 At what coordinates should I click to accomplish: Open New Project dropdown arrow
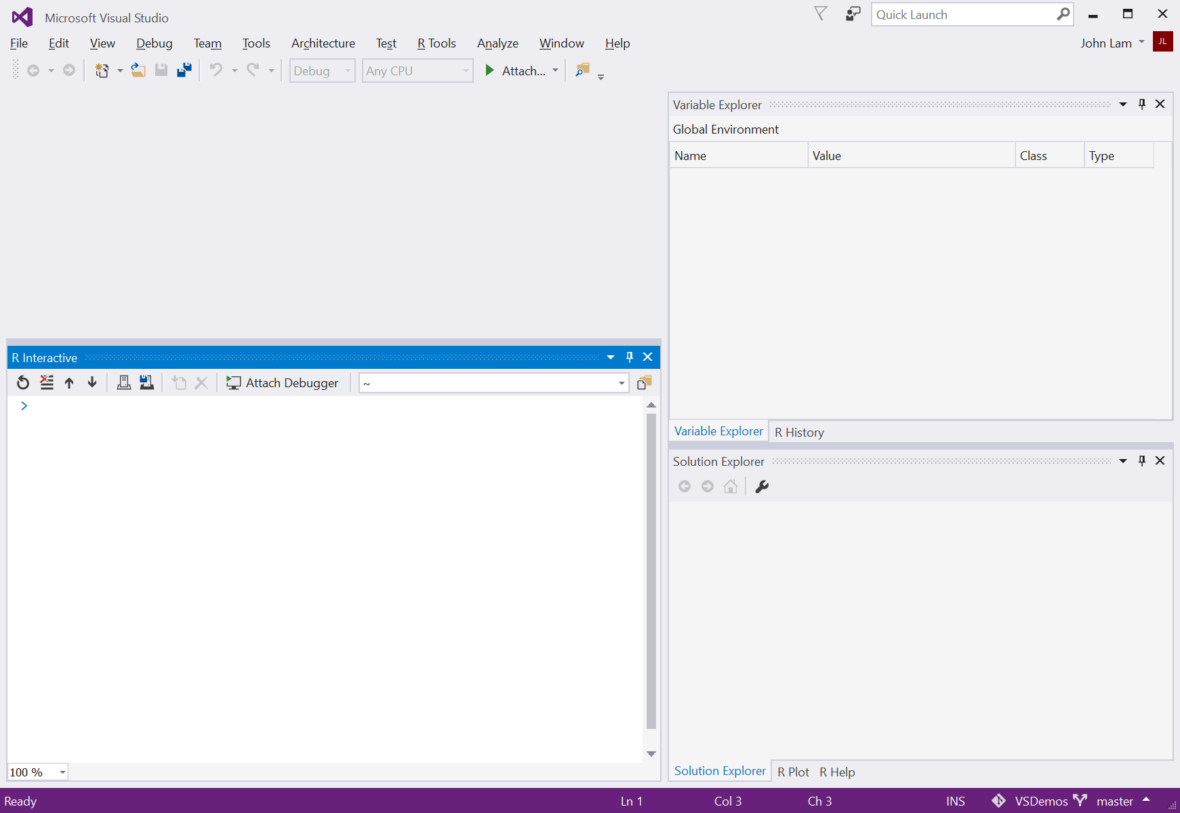click(120, 71)
